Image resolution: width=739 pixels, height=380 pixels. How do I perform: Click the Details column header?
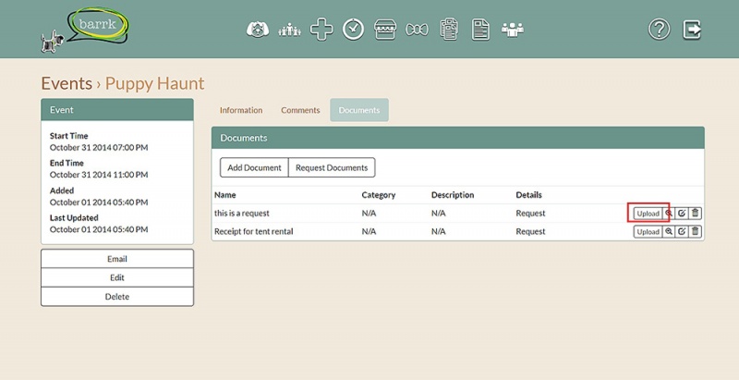528,195
